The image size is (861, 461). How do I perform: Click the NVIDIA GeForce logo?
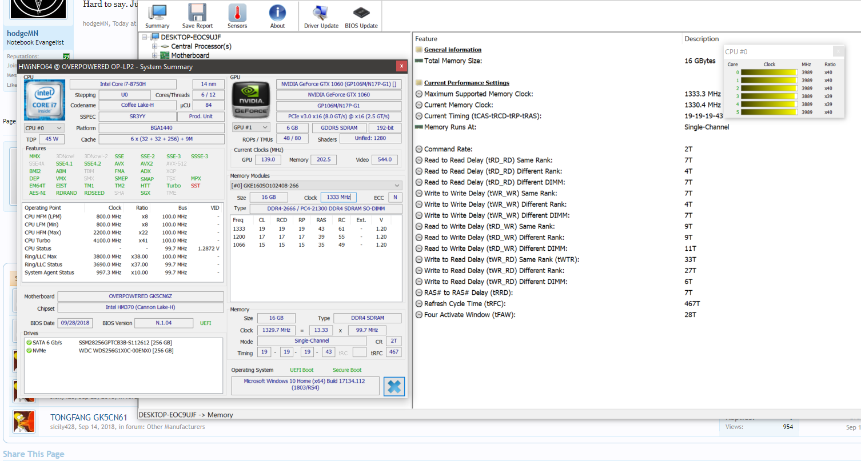point(250,99)
